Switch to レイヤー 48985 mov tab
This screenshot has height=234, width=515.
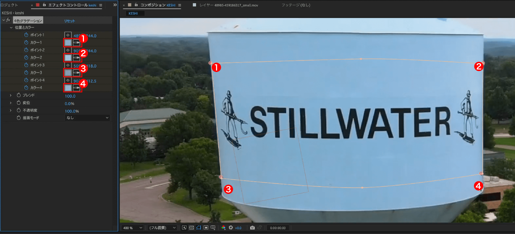(229, 5)
